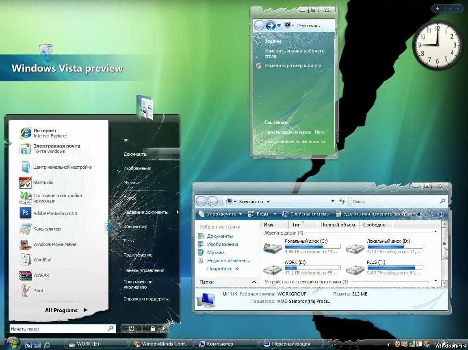Click the Start menu search magnifier
Screen dimensions: 468x350
pyautogui.click(x=110, y=328)
